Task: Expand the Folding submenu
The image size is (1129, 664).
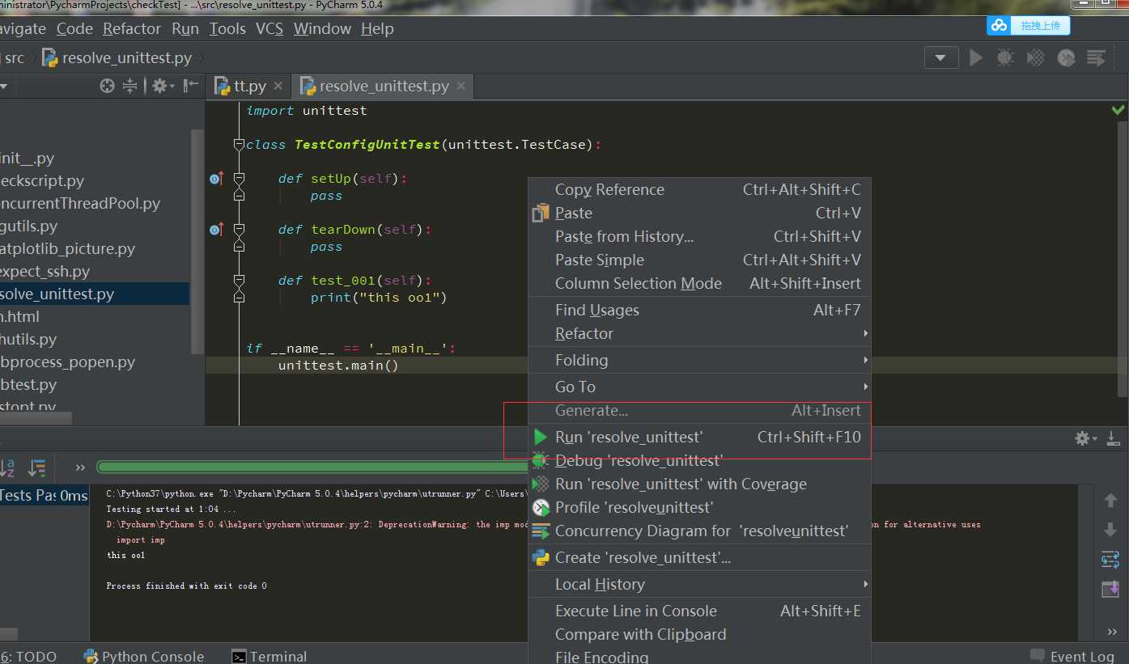Action: (699, 360)
